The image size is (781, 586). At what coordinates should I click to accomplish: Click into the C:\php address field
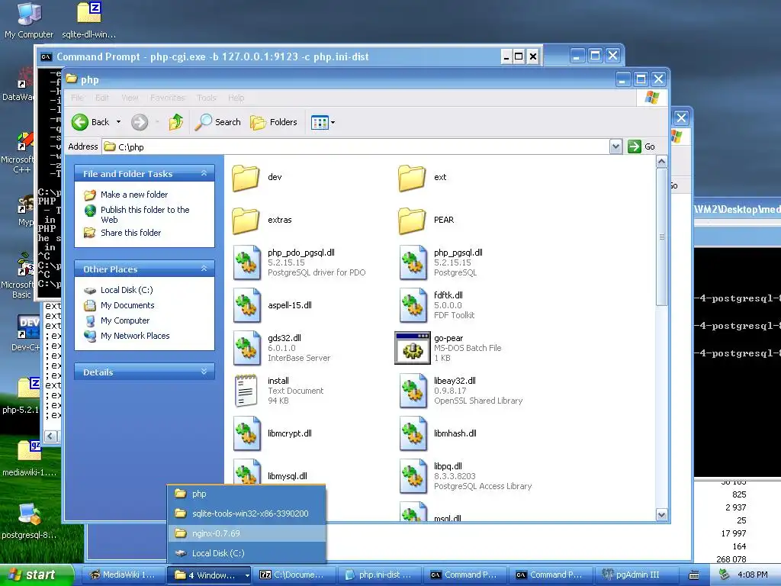pyautogui.click(x=355, y=147)
